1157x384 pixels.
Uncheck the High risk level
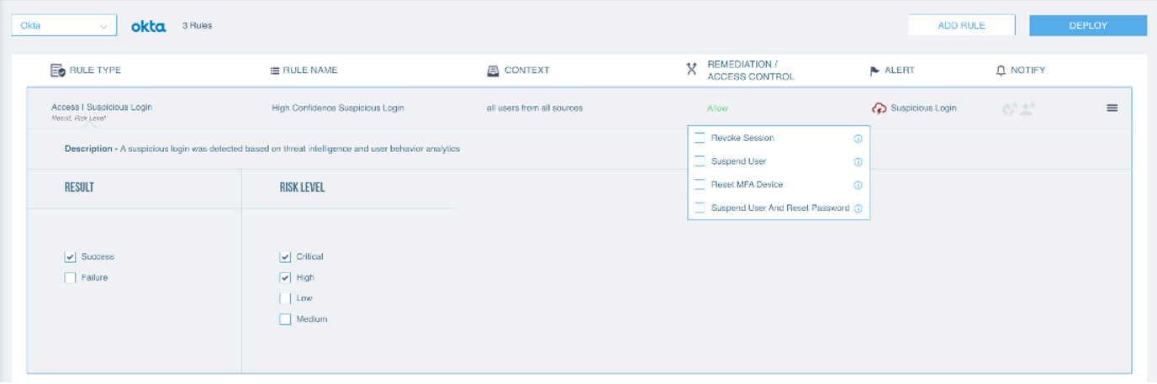click(x=285, y=278)
